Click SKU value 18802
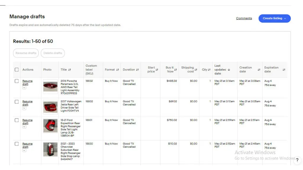 [x=89, y=102]
